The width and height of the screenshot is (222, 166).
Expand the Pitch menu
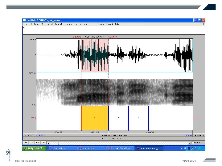pos(92,24)
